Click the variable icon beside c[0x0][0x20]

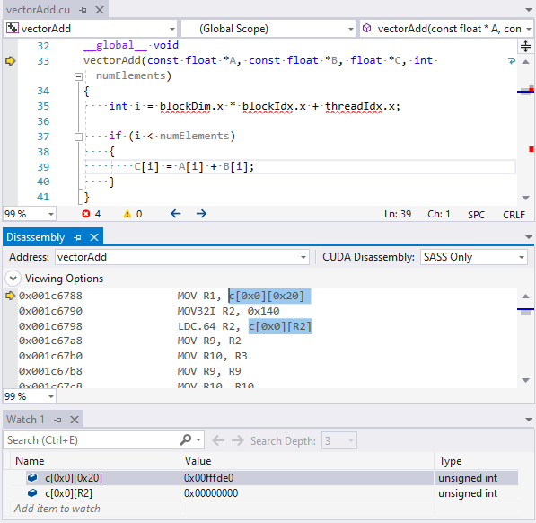point(32,477)
